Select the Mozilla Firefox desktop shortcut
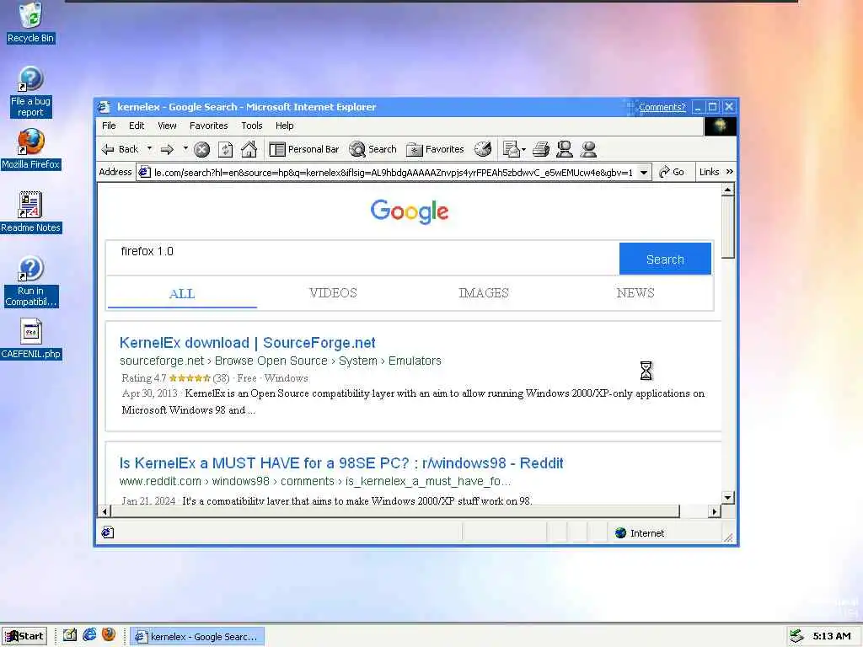Screen dimensions: 863x647 [x=31, y=149]
